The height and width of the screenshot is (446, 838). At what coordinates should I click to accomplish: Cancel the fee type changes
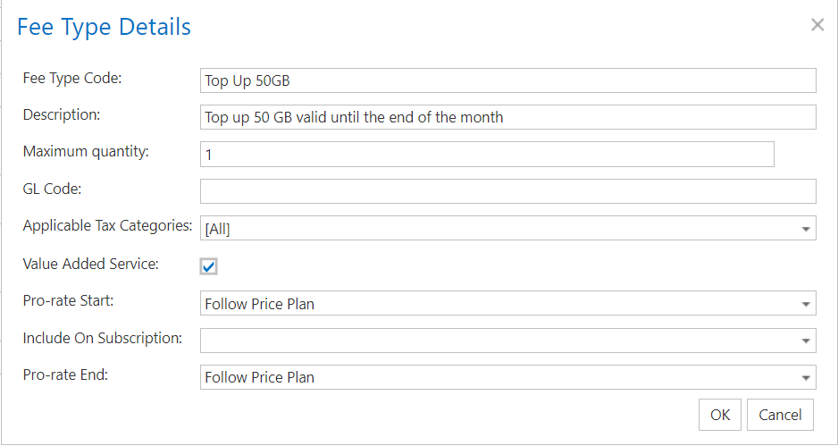coord(780,415)
